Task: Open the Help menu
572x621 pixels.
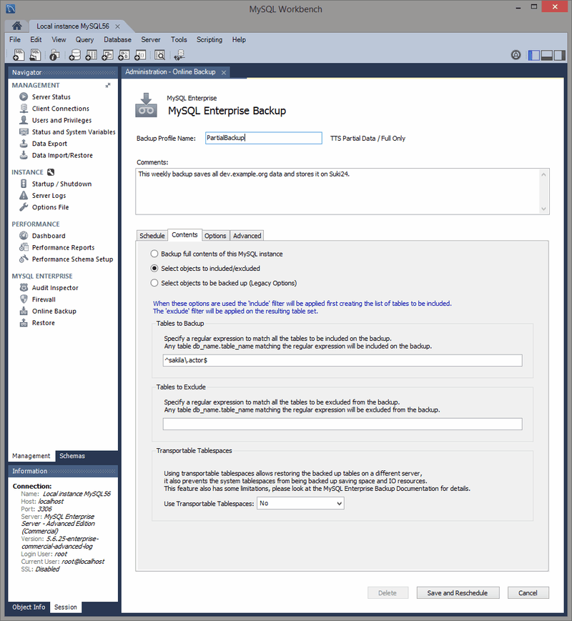Action: pos(239,39)
